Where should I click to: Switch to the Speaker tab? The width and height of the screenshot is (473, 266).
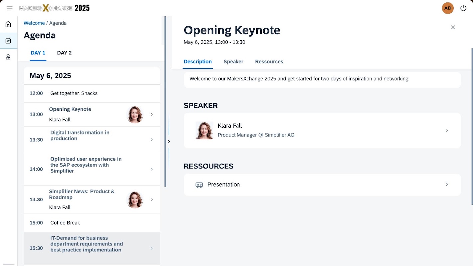(x=234, y=62)
